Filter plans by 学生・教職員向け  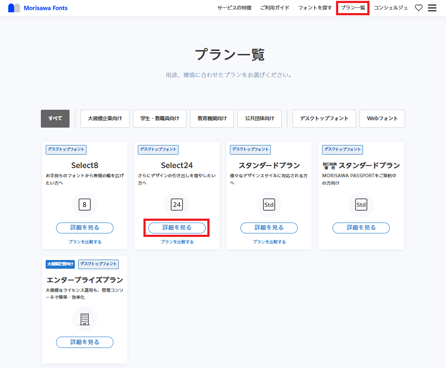[x=160, y=118]
